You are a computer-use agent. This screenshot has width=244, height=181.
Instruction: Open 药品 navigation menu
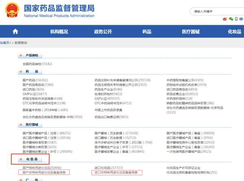click(x=147, y=32)
